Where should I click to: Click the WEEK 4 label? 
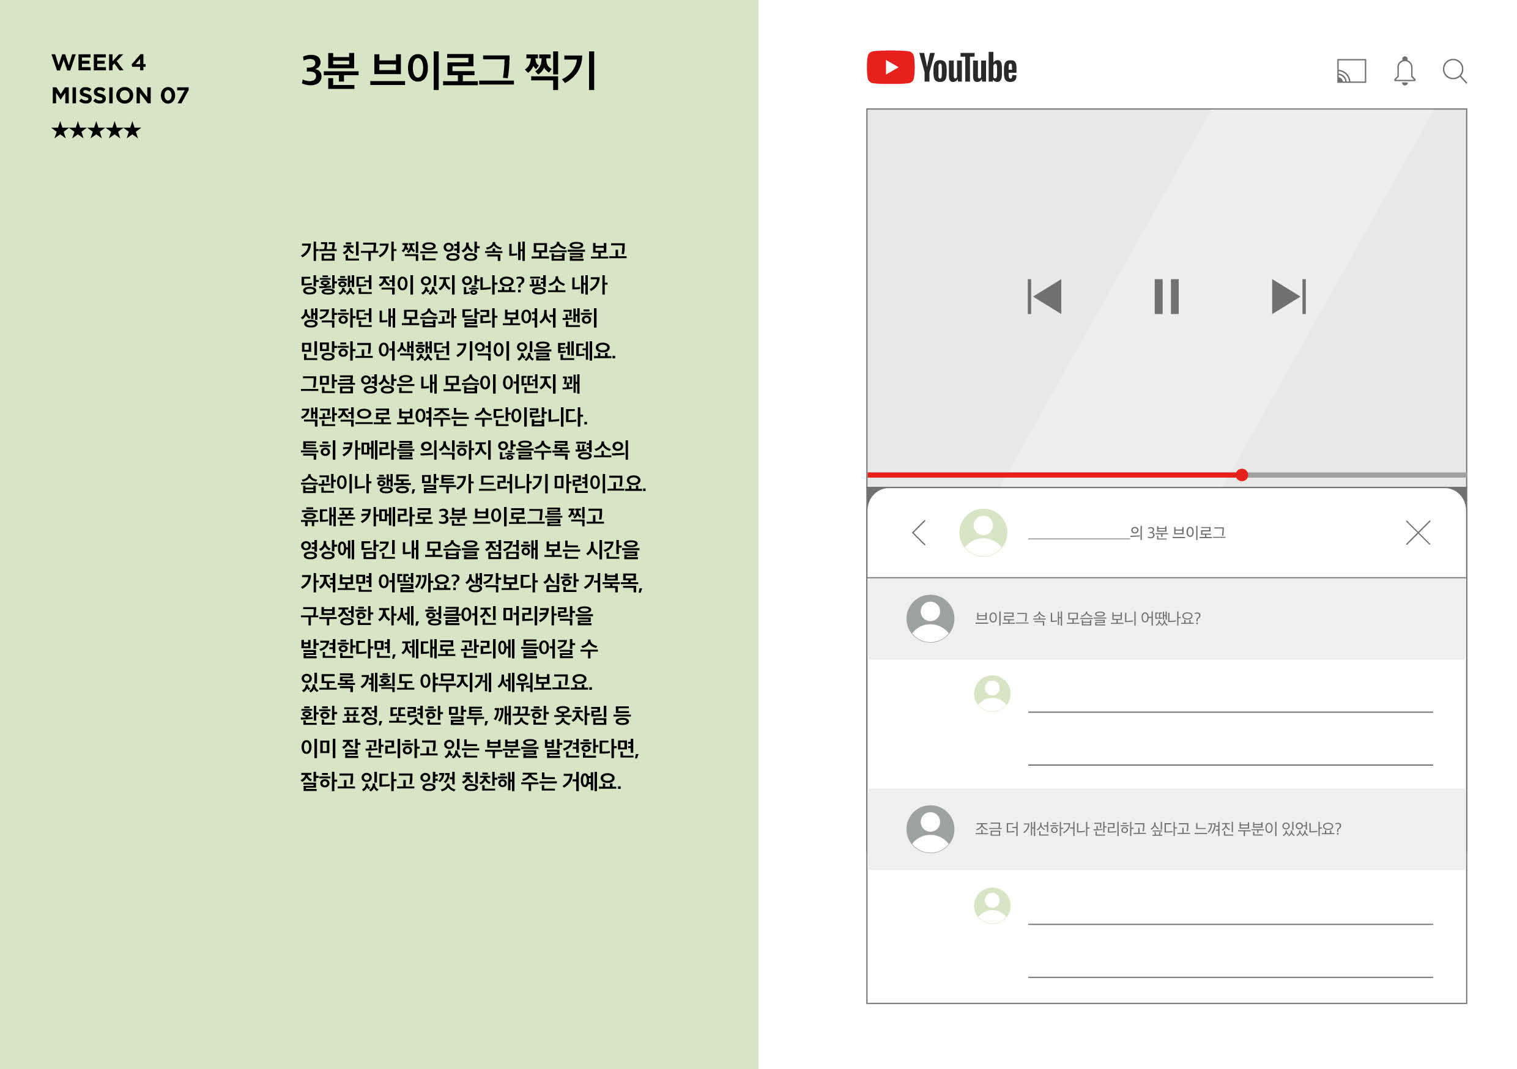click(98, 63)
